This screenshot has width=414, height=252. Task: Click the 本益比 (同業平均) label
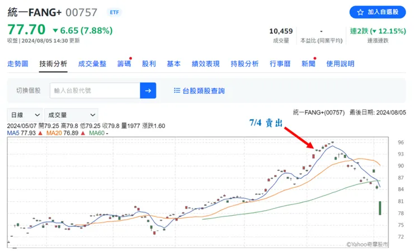click(x=321, y=41)
